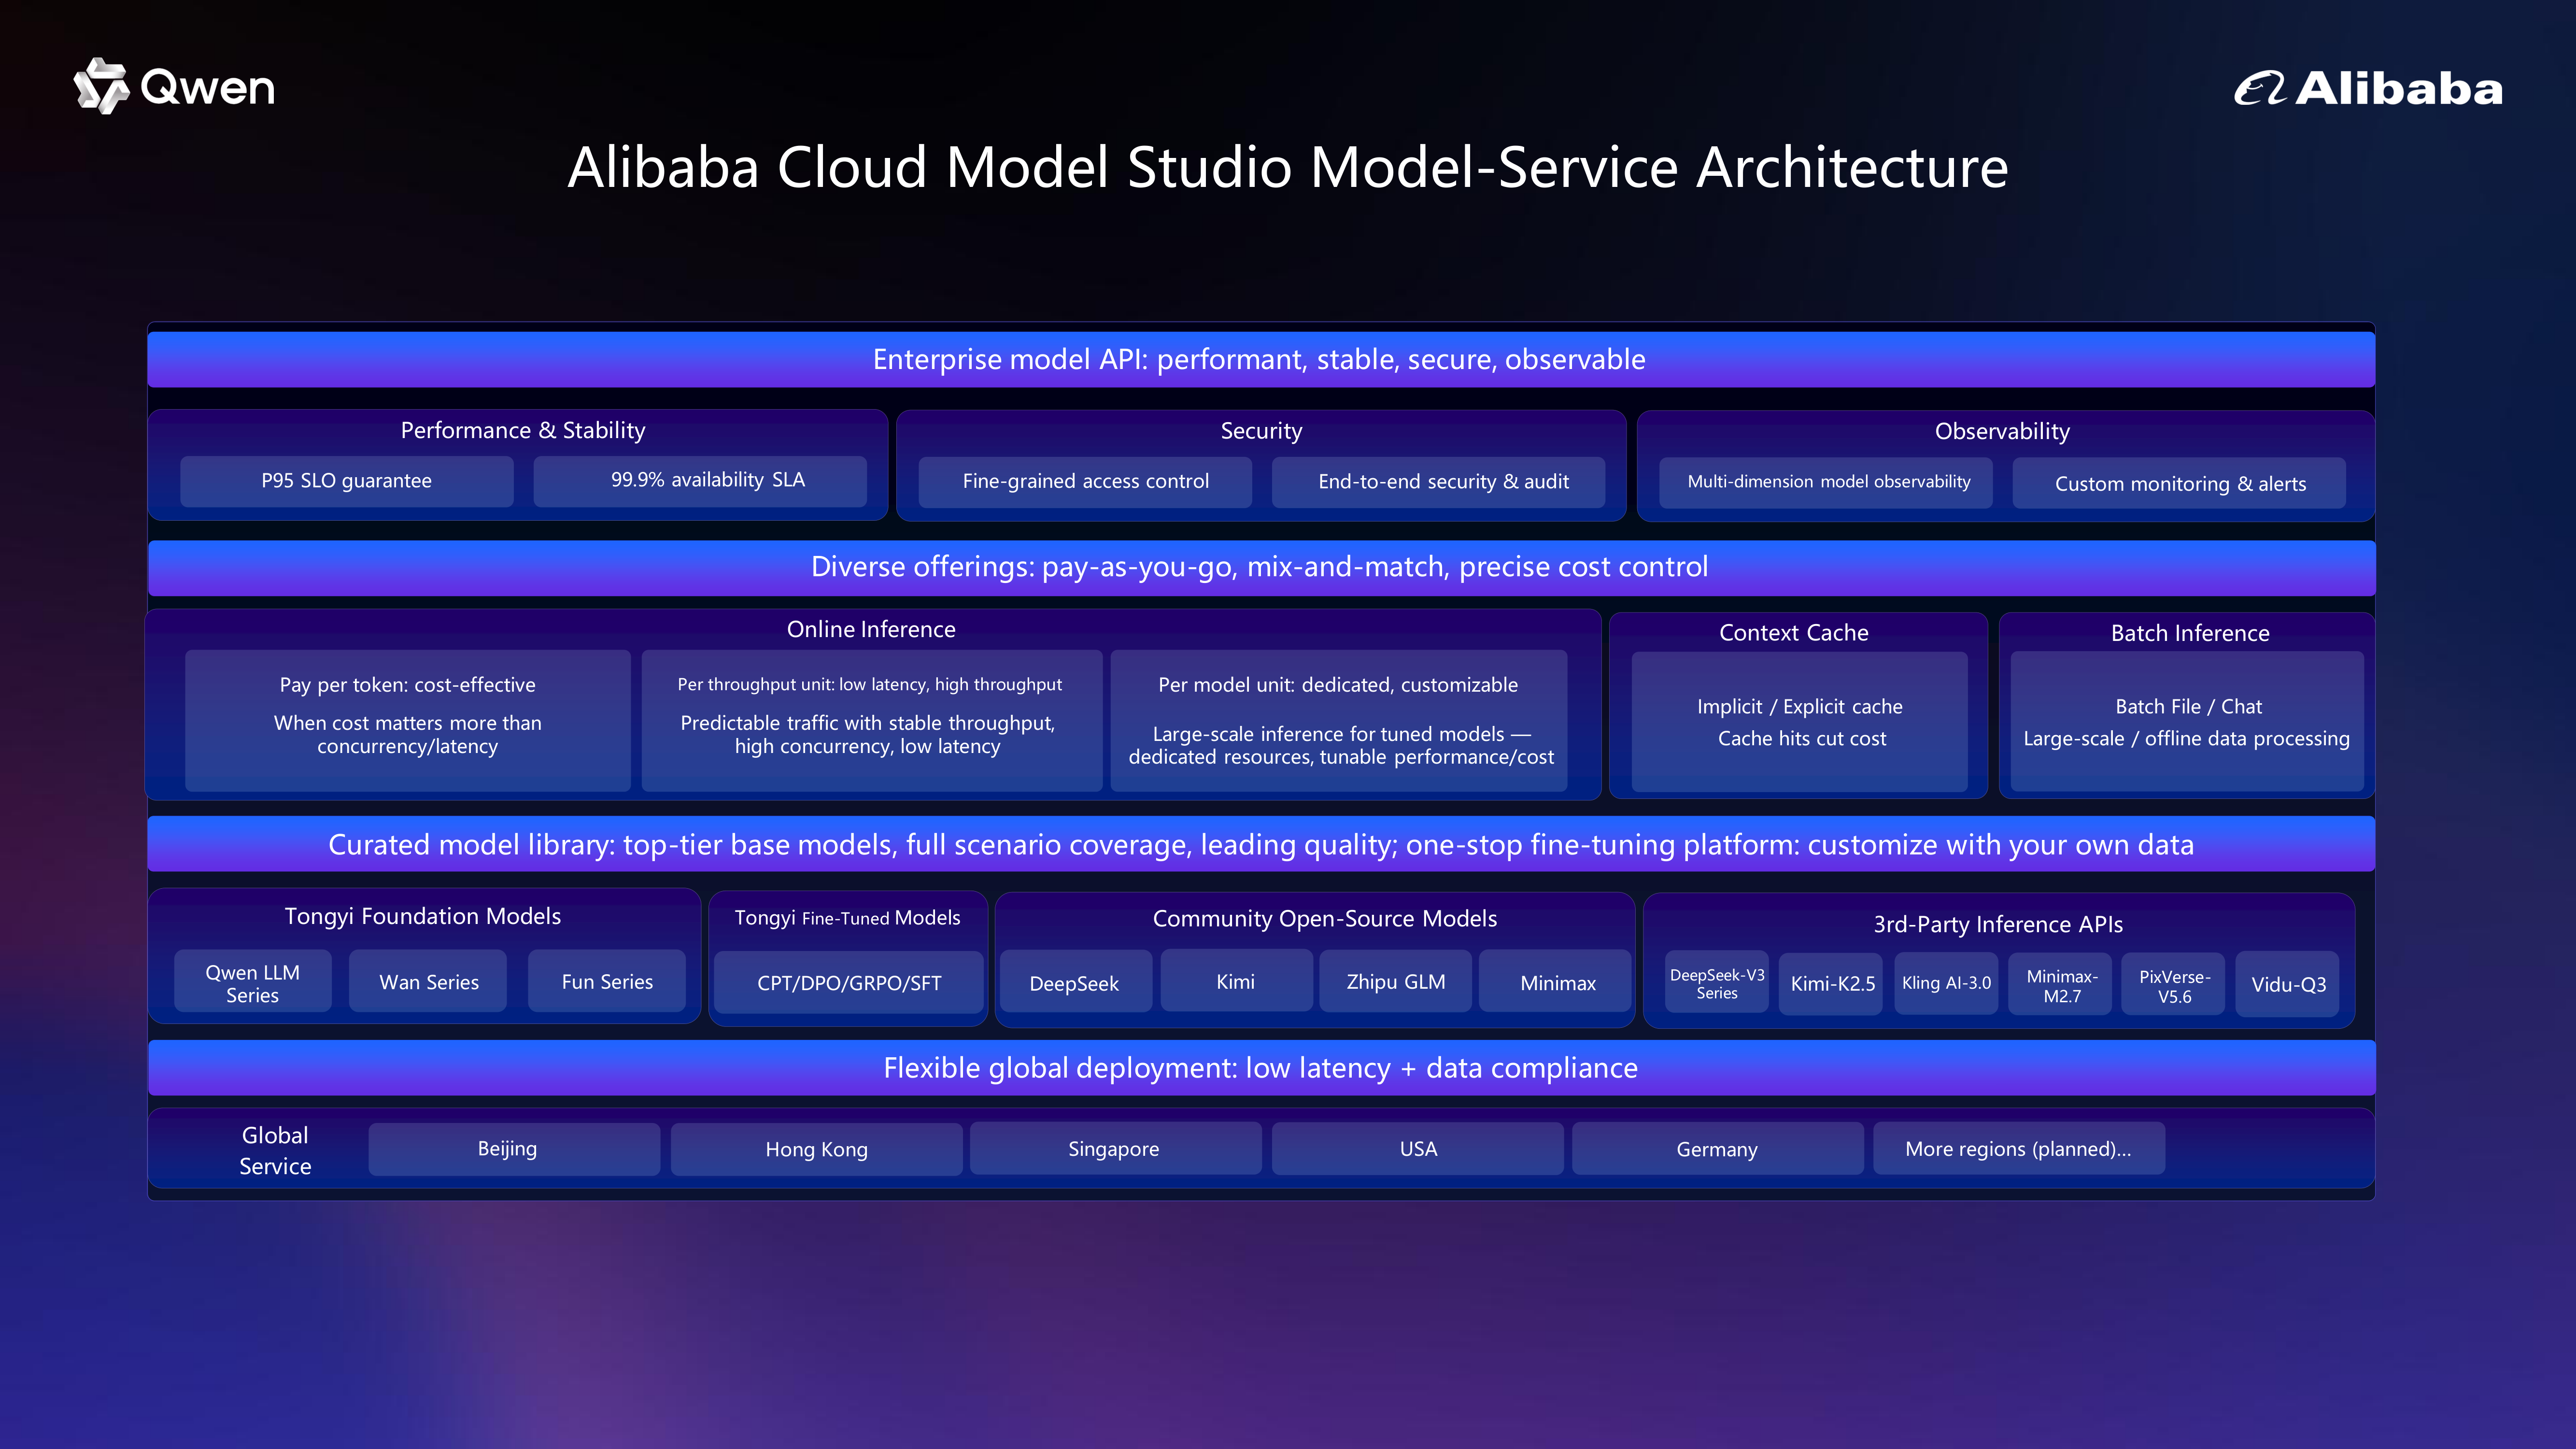This screenshot has width=2576, height=1449.
Task: Select the "Singapore" region box
Action: coord(1115,1148)
